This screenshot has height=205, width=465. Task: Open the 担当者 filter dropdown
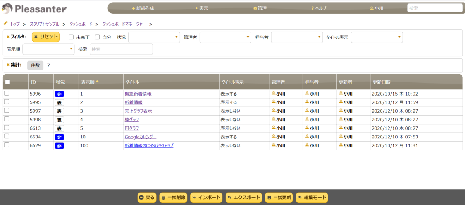click(x=297, y=37)
